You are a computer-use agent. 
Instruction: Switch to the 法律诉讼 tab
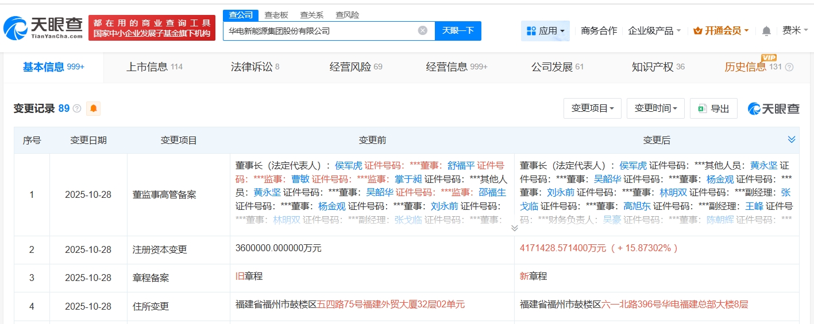(255, 67)
